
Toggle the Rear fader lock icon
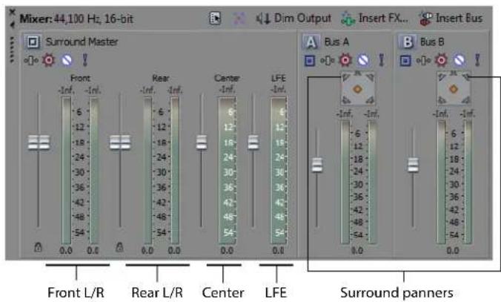(x=119, y=247)
